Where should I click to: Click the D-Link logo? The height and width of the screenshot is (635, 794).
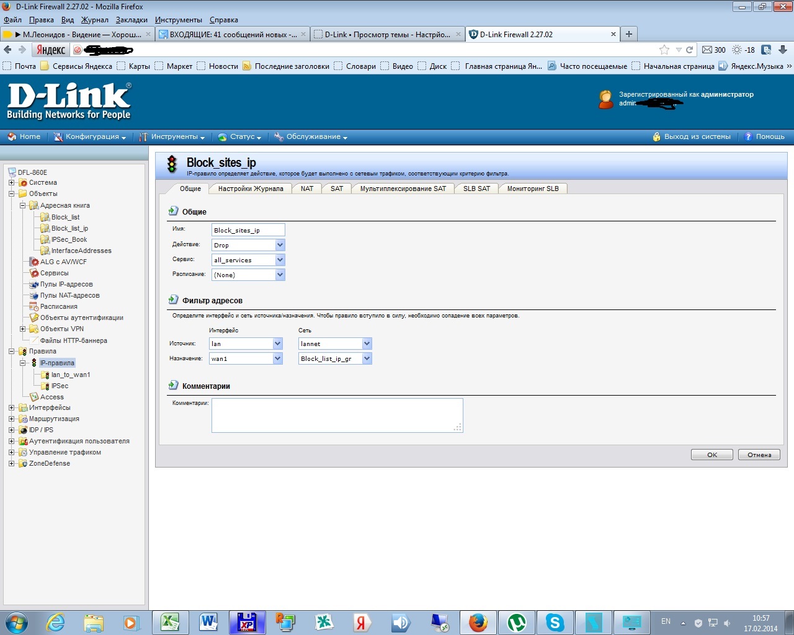[69, 101]
